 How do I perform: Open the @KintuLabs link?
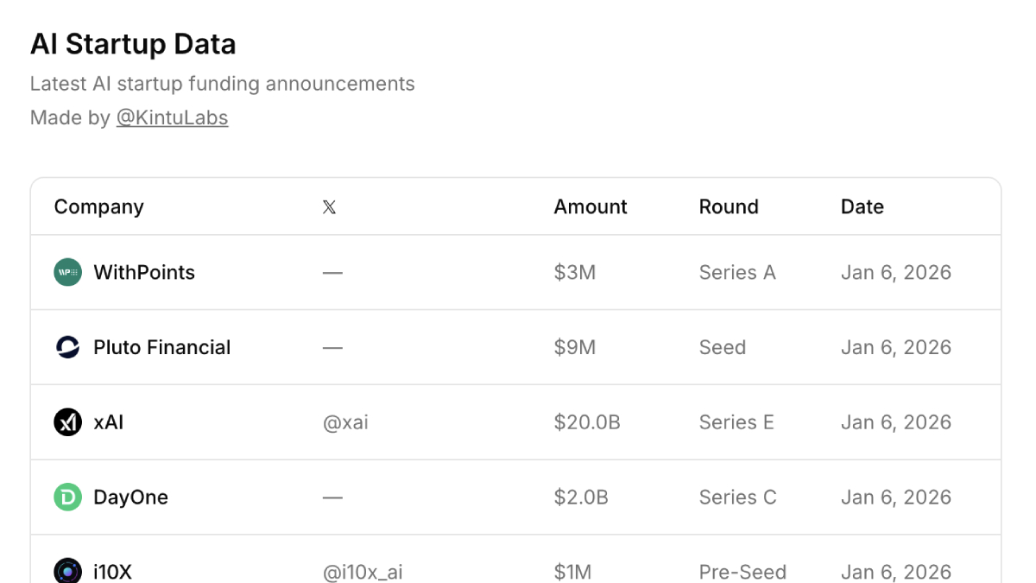click(172, 117)
